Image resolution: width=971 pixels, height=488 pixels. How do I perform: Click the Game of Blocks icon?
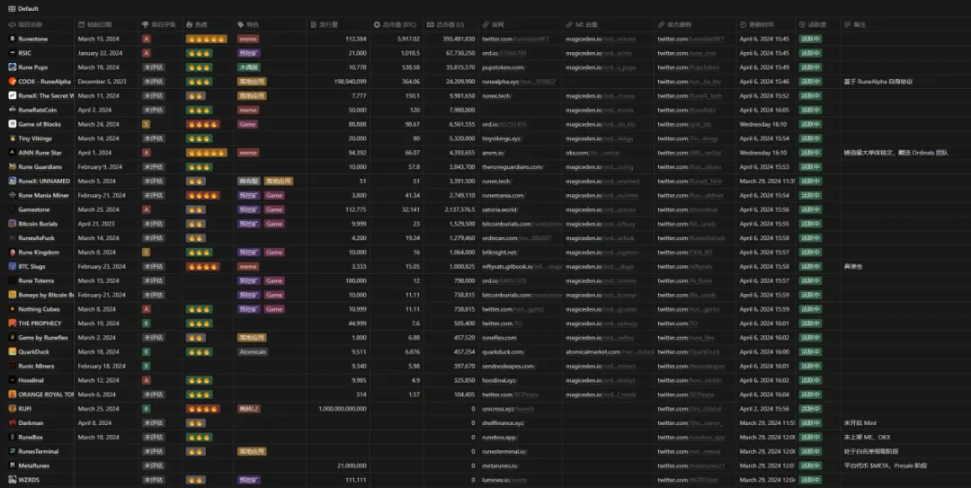click(x=13, y=125)
